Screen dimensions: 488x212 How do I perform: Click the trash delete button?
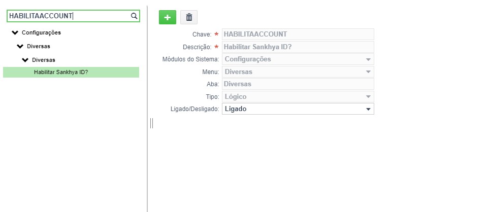189,17
